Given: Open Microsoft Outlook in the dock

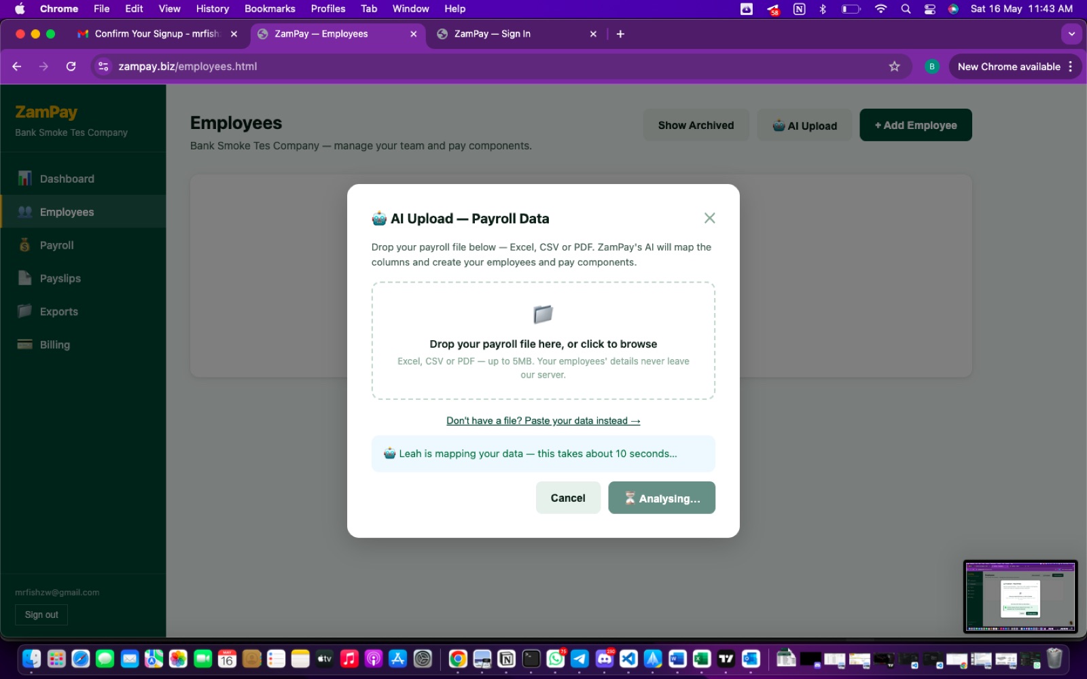Looking at the screenshot, I should click(x=751, y=659).
